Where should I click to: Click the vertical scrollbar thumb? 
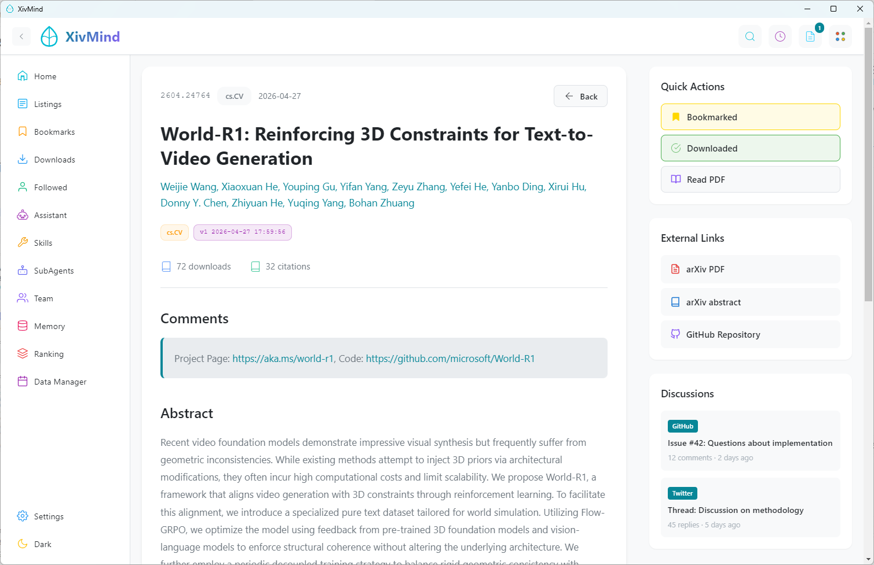pos(869,164)
